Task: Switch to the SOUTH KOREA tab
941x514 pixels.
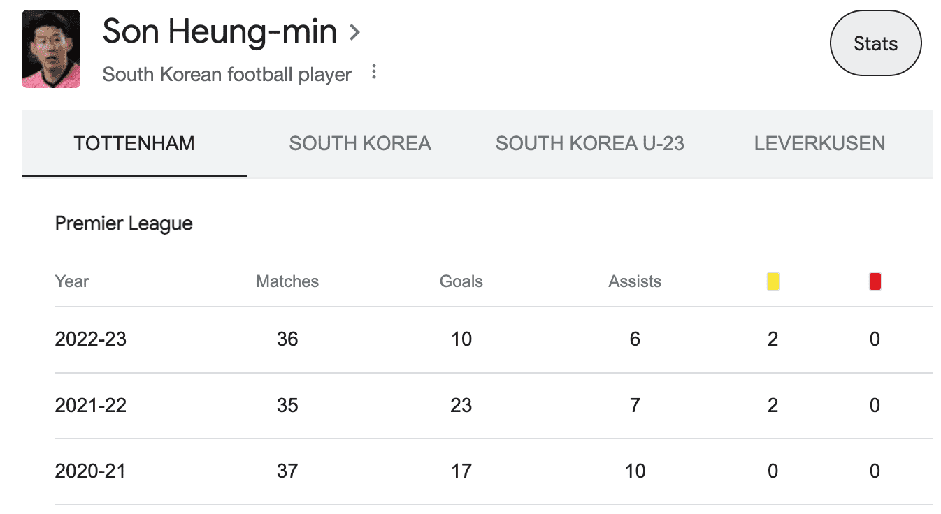Action: (x=360, y=144)
